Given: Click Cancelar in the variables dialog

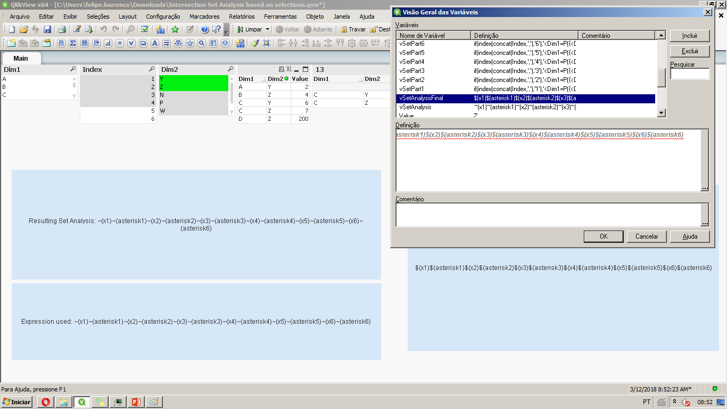Looking at the screenshot, I should click(647, 236).
